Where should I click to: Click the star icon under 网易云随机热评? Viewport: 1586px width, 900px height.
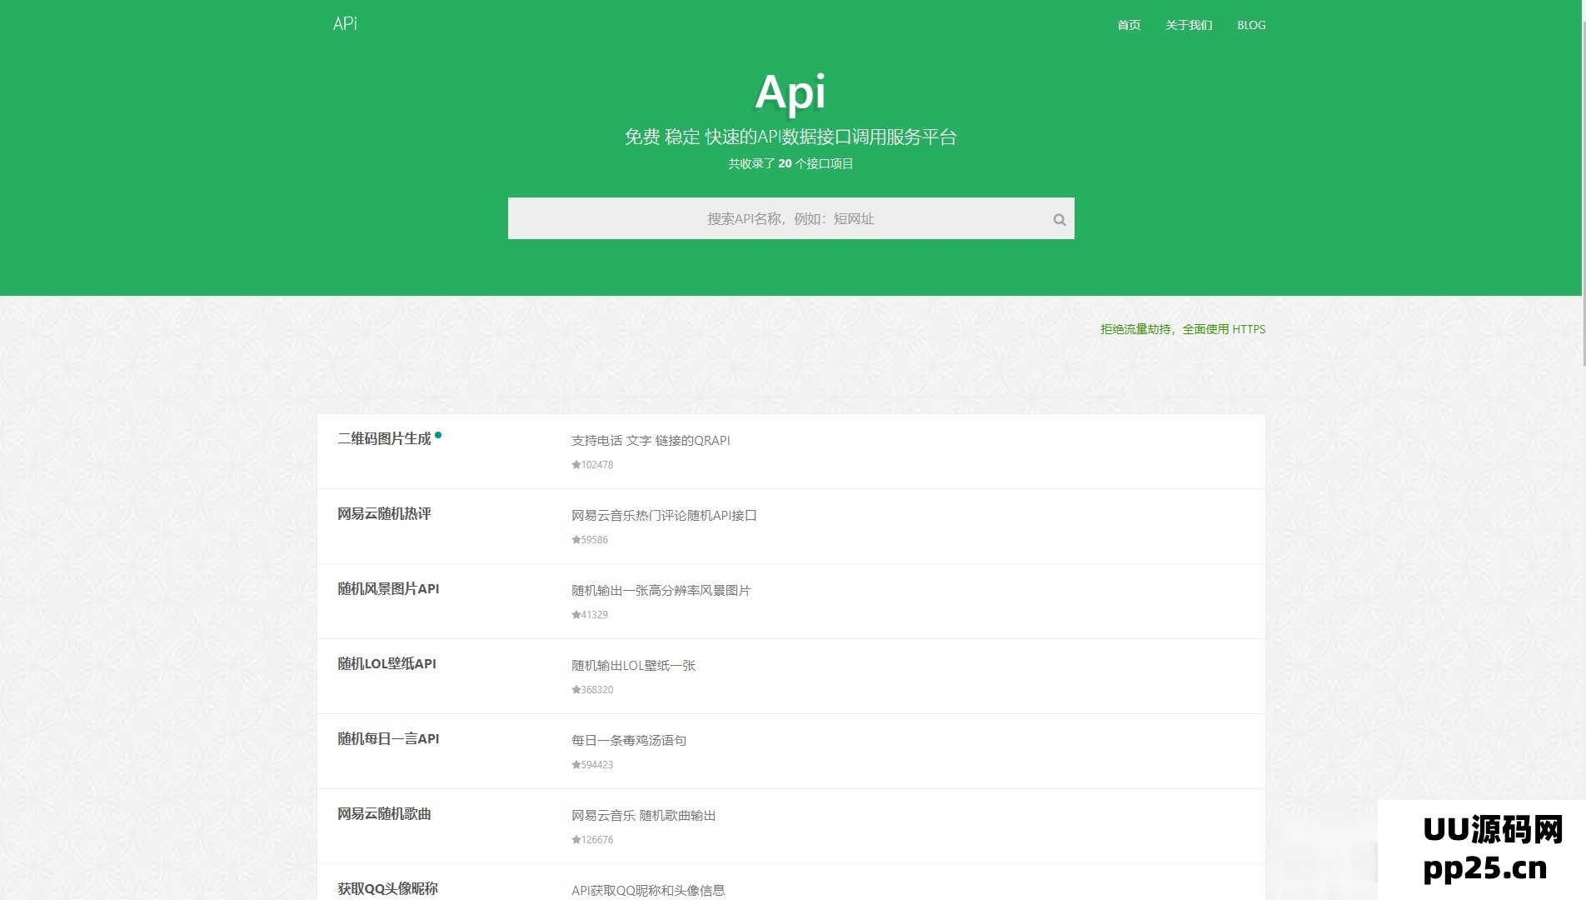pos(575,540)
